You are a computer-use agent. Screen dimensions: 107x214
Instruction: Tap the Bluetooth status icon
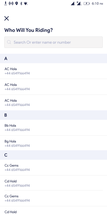pos(21,3)
